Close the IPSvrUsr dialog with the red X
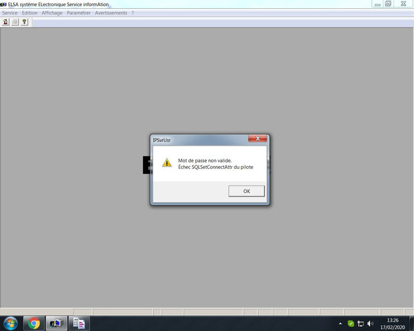The width and height of the screenshot is (414, 331). click(257, 139)
